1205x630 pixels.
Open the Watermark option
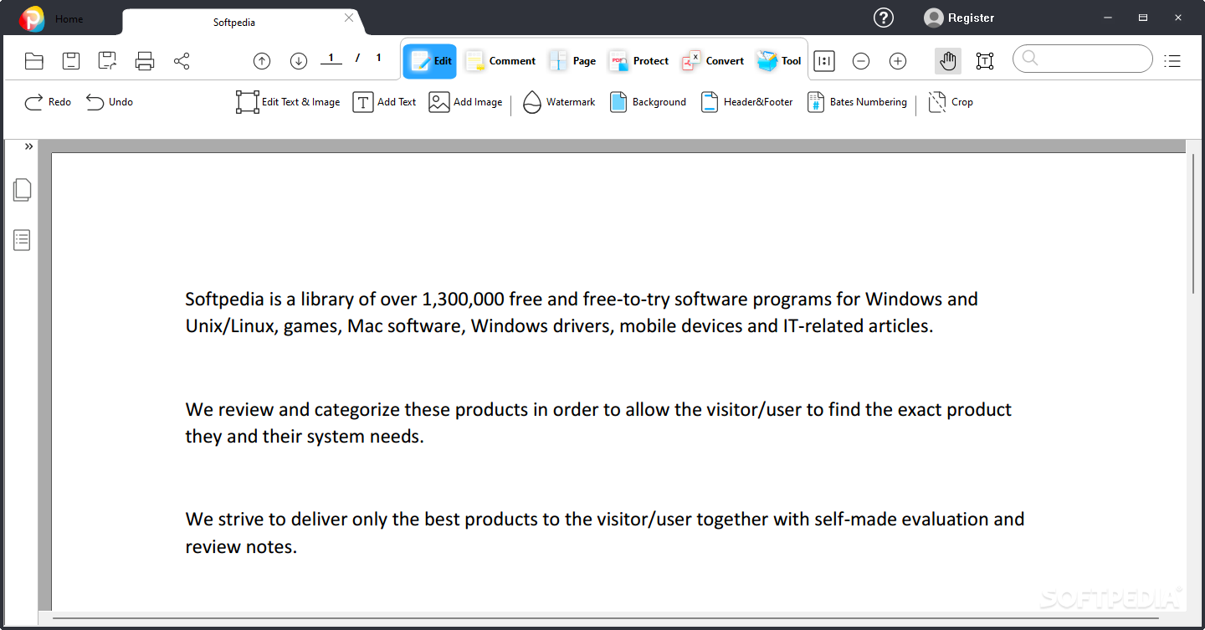pos(559,102)
